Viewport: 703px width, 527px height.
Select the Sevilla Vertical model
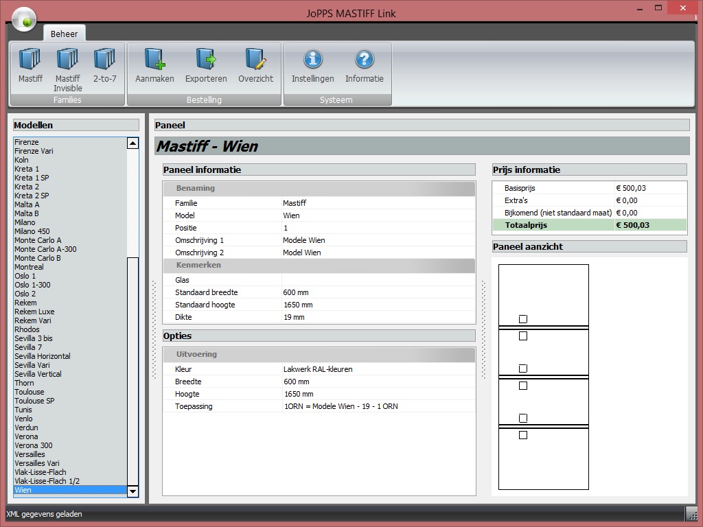[70, 374]
